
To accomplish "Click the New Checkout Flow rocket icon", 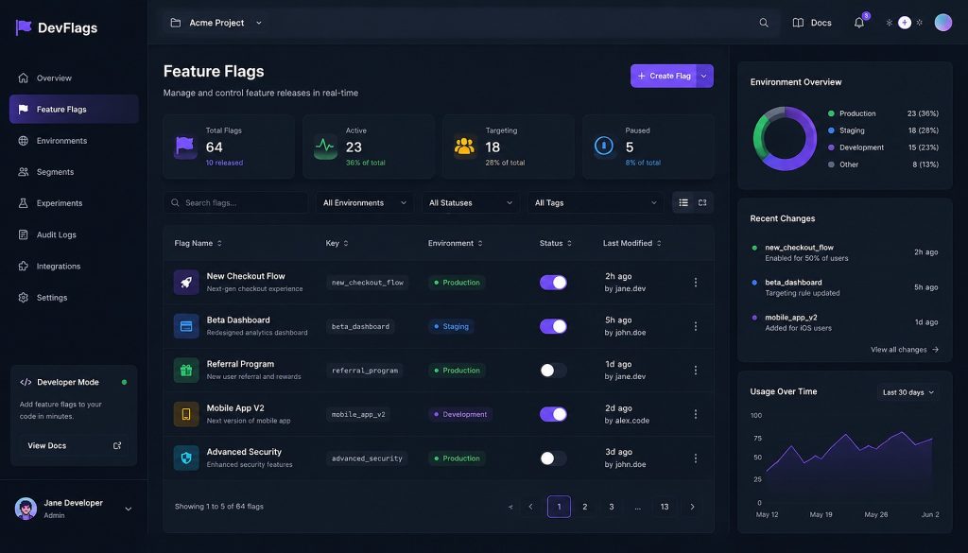I will (x=186, y=282).
